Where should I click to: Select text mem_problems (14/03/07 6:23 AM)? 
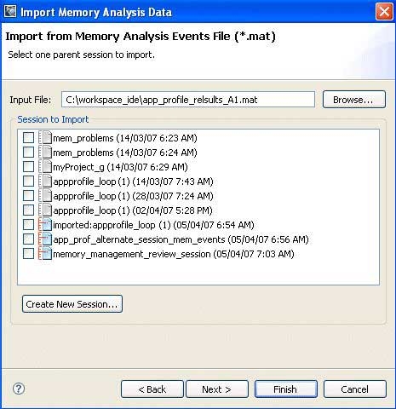point(125,138)
